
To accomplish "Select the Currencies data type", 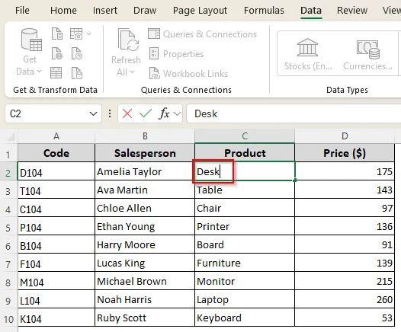I will pos(367,54).
